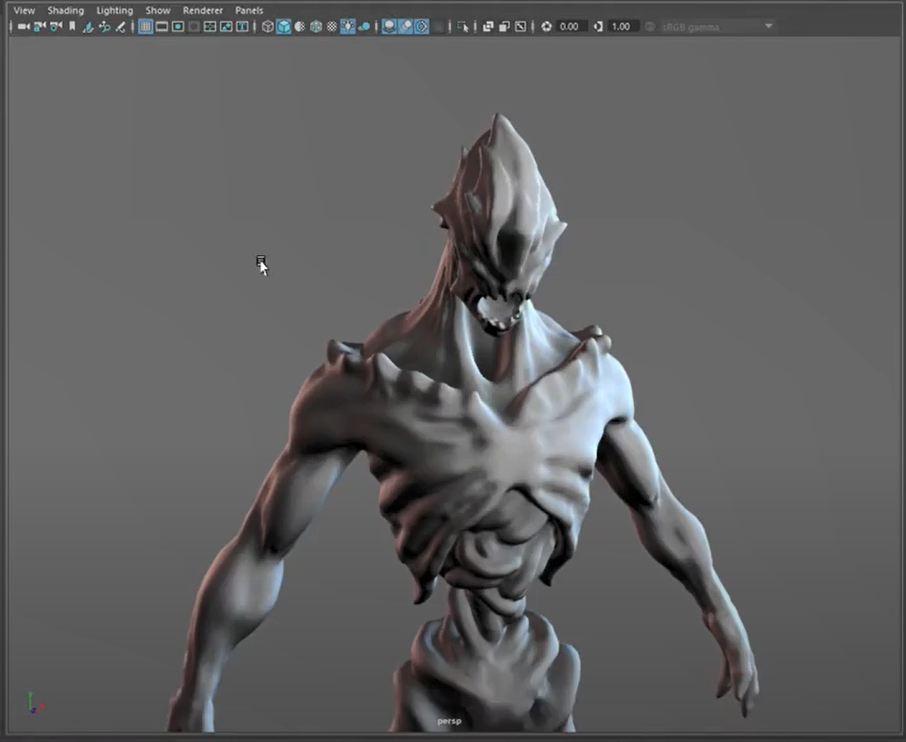906x742 pixels.
Task: Enable the Film Gate icon
Action: tap(162, 27)
